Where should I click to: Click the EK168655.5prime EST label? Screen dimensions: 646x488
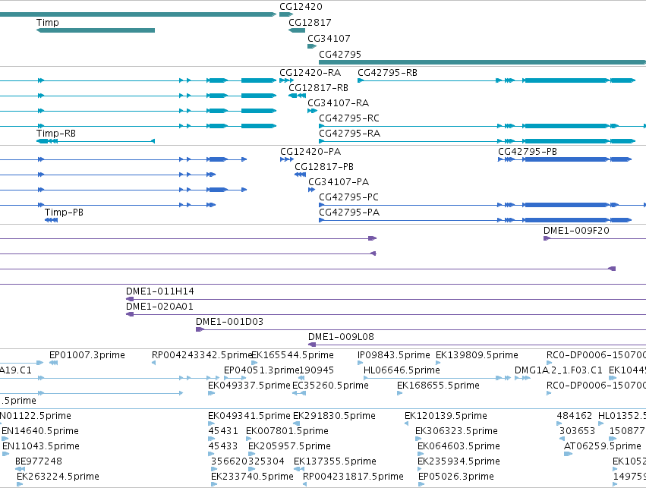click(438, 386)
